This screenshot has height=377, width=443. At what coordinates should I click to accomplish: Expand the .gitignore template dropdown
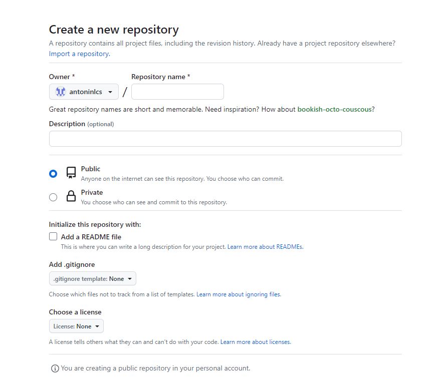point(93,278)
